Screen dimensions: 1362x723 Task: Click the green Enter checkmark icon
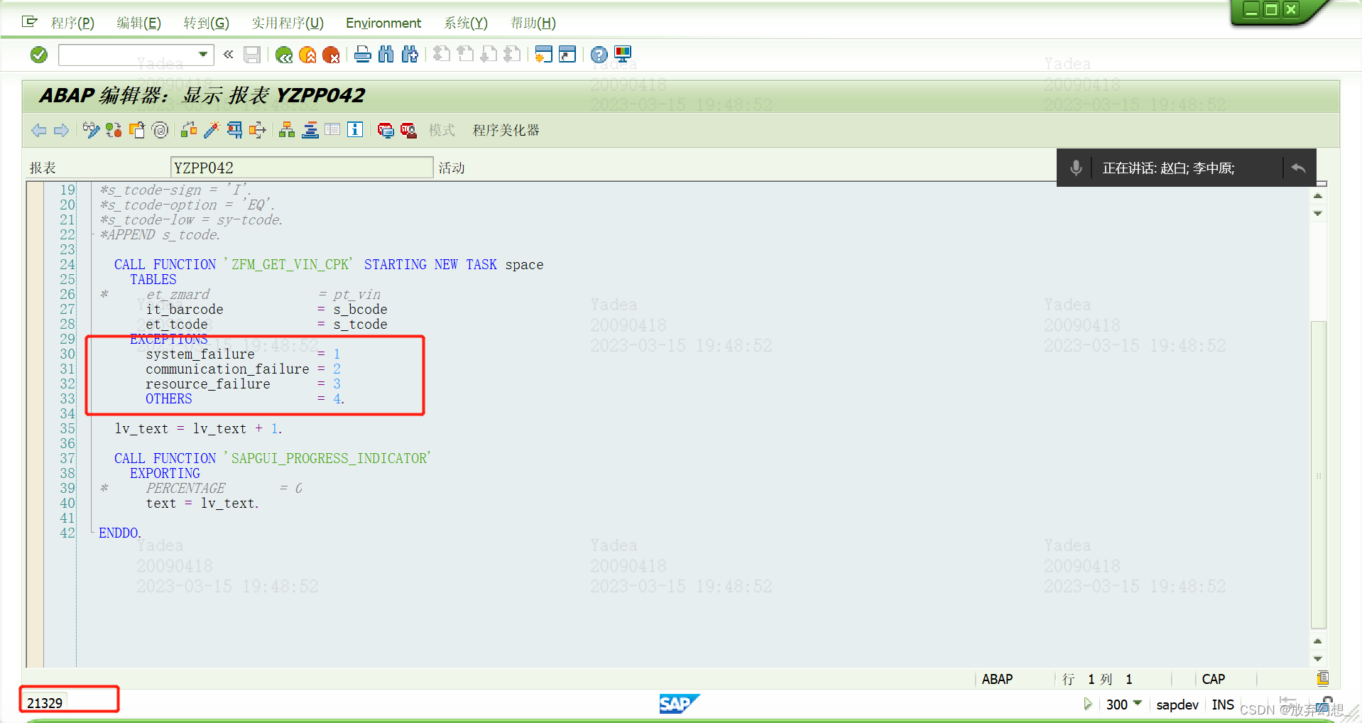pyautogui.click(x=39, y=55)
